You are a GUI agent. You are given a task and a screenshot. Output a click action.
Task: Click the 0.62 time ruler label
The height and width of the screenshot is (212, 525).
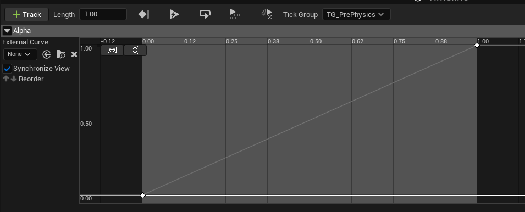[x=357, y=41]
